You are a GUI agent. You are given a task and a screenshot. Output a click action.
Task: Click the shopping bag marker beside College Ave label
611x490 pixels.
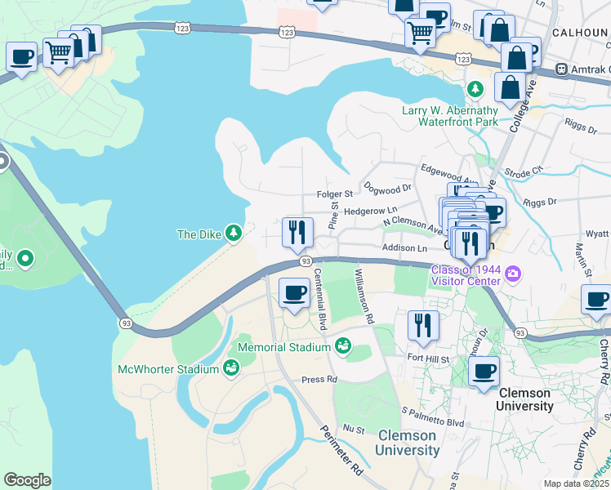[x=510, y=89]
